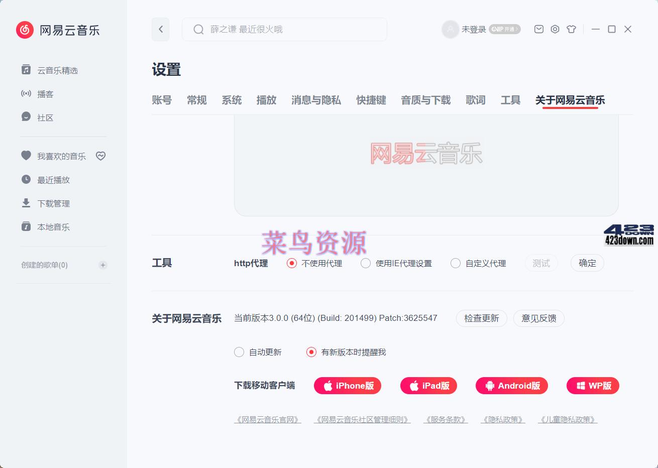Image resolution: width=658 pixels, height=468 pixels.
Task: Open the 下载管理 download manager
Action: 53,203
